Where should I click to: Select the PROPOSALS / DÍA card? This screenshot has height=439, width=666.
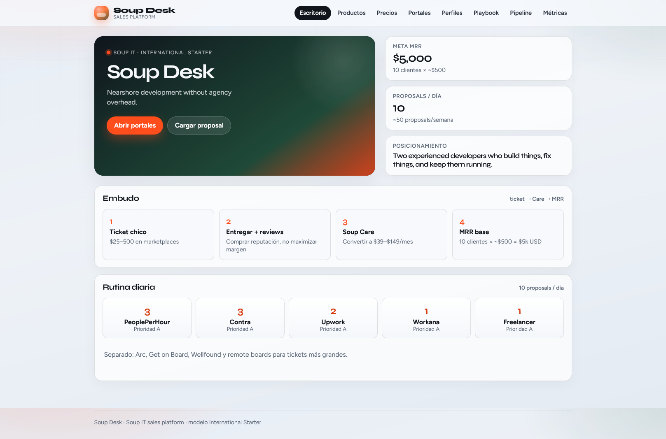478,108
